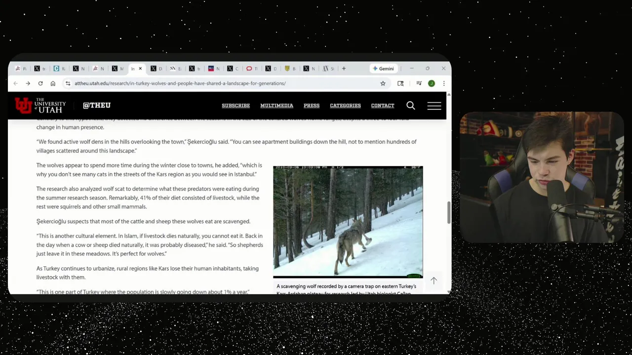Image resolution: width=632 pixels, height=355 pixels.
Task: Click the paragraph "As Turkey continues to urbanize"
Action: (147, 273)
